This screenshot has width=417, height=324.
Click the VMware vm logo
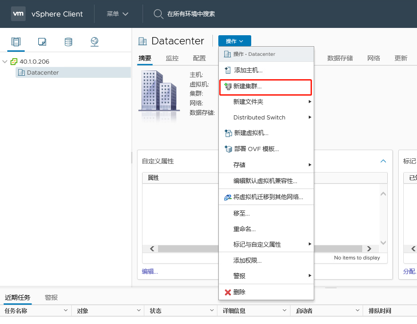18,14
